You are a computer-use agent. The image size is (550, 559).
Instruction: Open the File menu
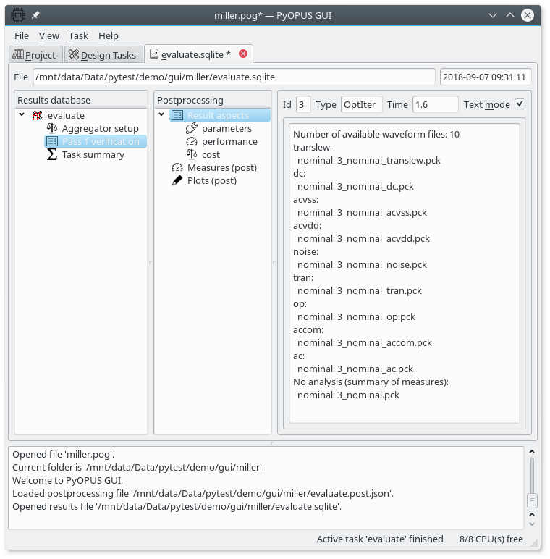pos(22,35)
